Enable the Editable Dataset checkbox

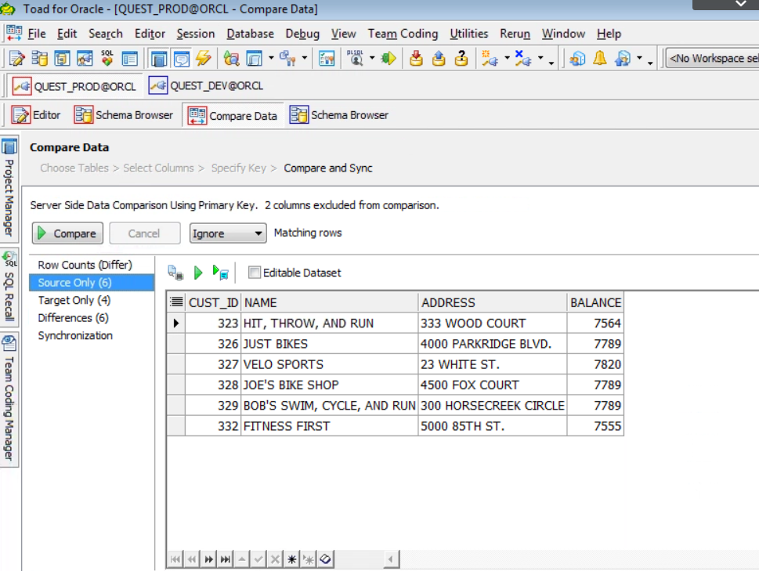254,273
